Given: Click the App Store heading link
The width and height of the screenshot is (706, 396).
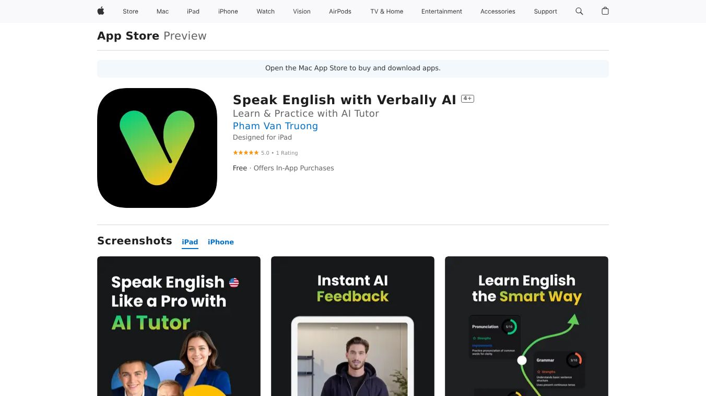Looking at the screenshot, I should [x=128, y=36].
